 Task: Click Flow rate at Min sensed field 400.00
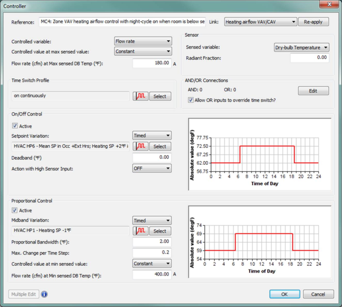click(x=152, y=275)
